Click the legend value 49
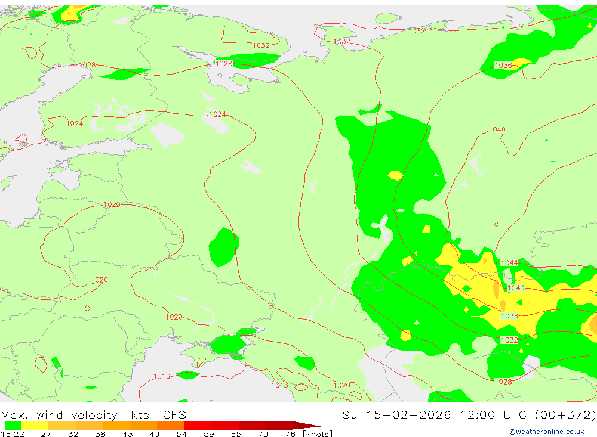 pyautogui.click(x=155, y=434)
